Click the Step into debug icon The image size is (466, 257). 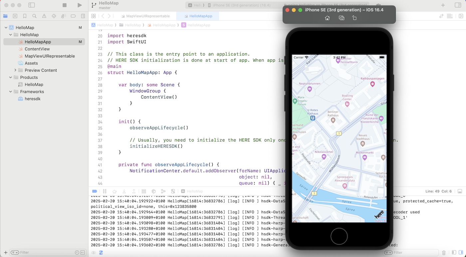point(124,191)
